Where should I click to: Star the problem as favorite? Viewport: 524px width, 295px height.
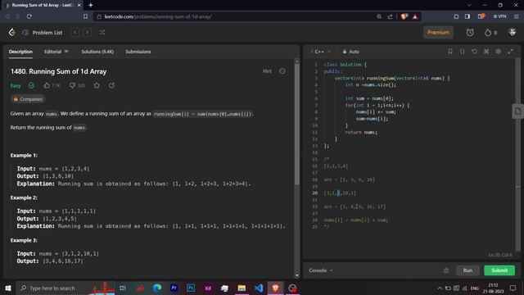click(x=97, y=85)
